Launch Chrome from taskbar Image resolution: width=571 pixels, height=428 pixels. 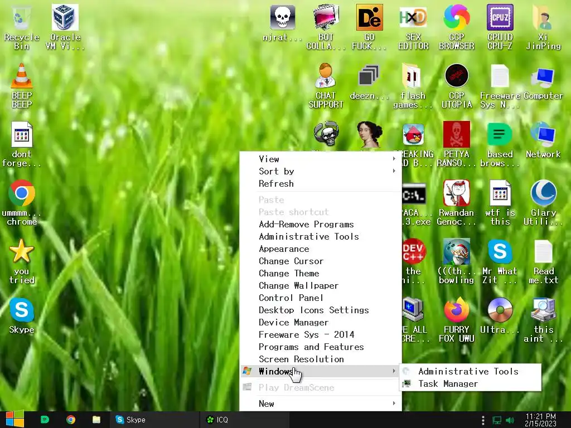pos(71,420)
